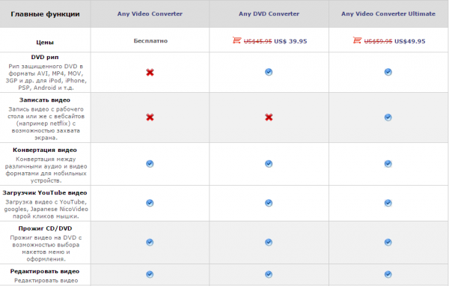449x286 pixels.
Task: Click the description about аудио и видео форматами
Action: pyautogui.click(x=46, y=170)
